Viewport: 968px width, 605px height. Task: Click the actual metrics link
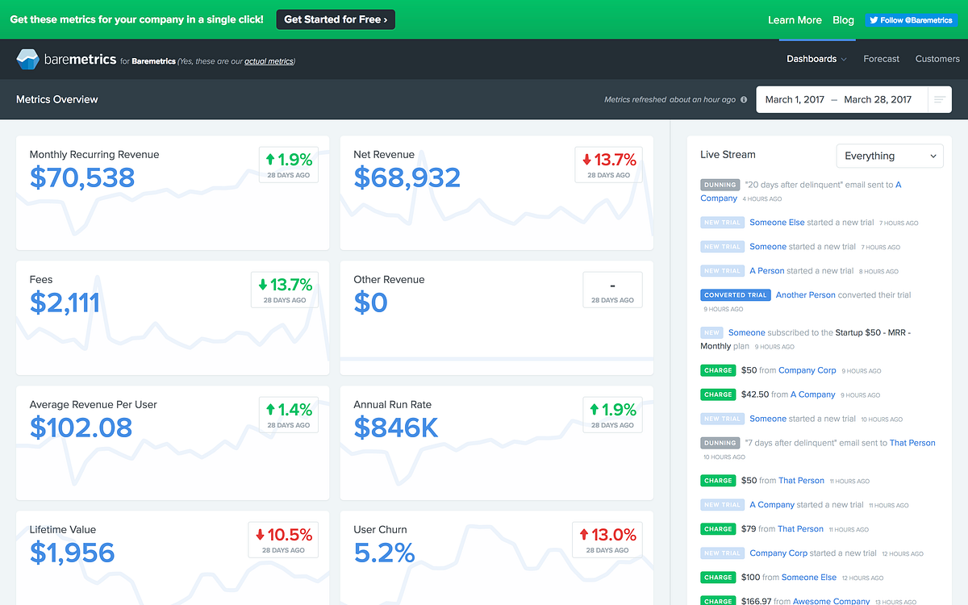269,61
